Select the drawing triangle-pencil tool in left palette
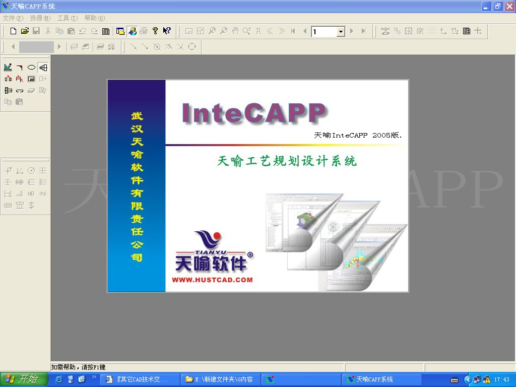The image size is (516, 387). [x=8, y=68]
